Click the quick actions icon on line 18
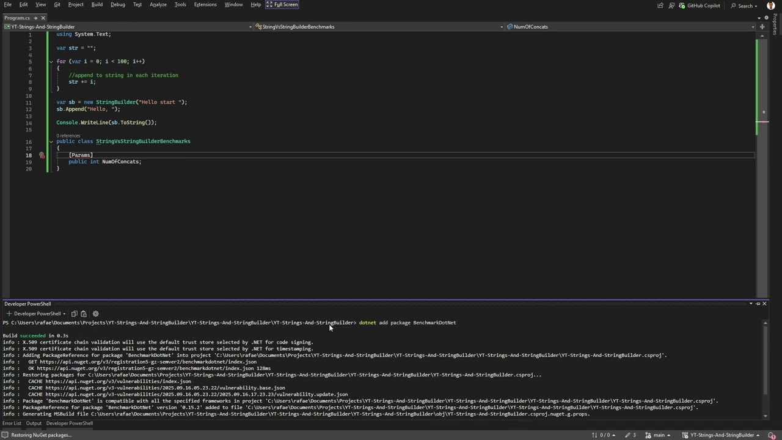782x440 pixels. point(42,155)
